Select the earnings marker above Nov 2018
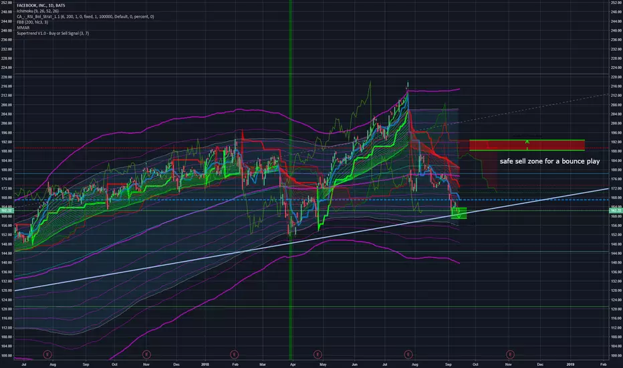The height and width of the screenshot is (368, 623). coord(510,354)
